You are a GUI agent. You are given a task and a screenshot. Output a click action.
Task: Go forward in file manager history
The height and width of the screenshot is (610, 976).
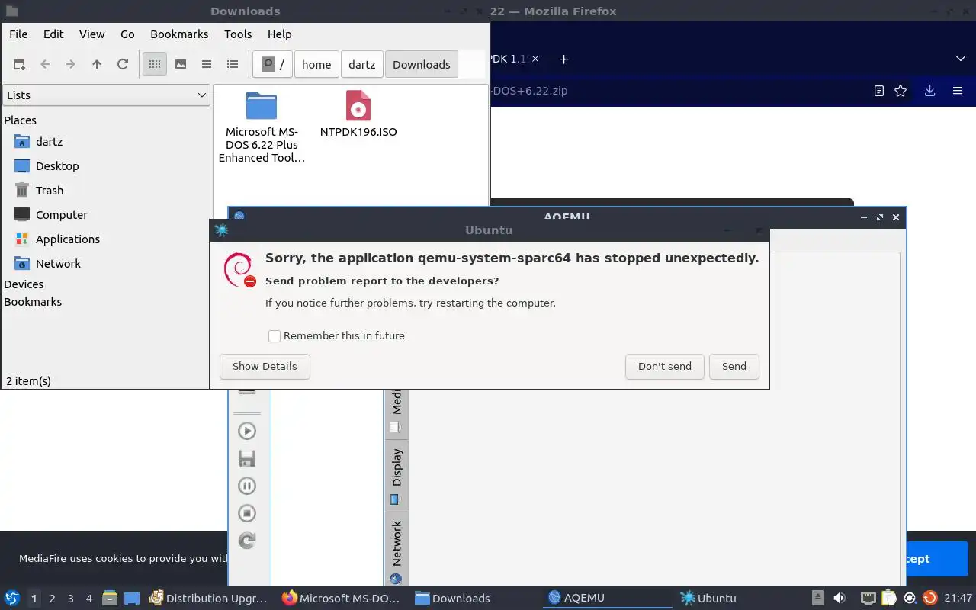(x=71, y=65)
